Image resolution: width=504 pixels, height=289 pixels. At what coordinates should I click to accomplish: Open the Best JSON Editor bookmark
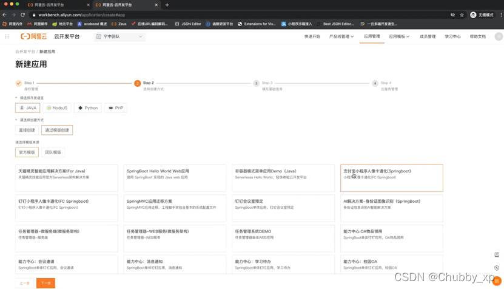point(335,24)
